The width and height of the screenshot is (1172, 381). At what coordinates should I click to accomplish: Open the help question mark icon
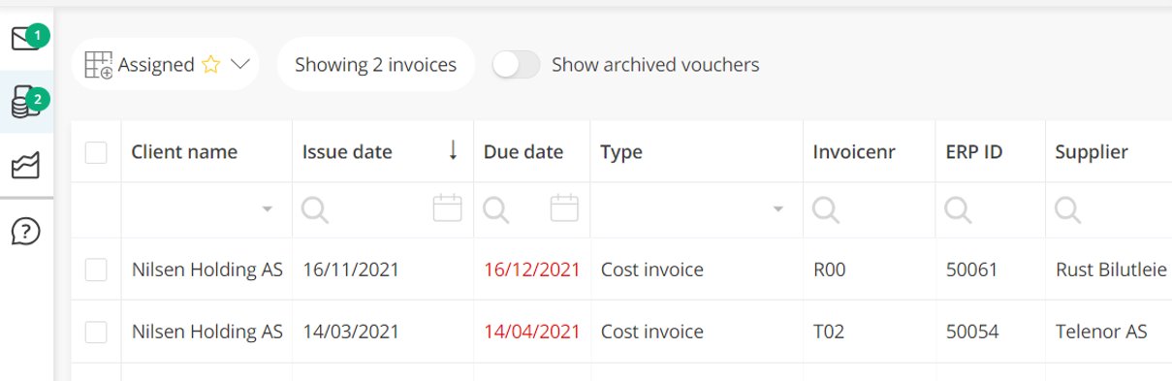[25, 231]
